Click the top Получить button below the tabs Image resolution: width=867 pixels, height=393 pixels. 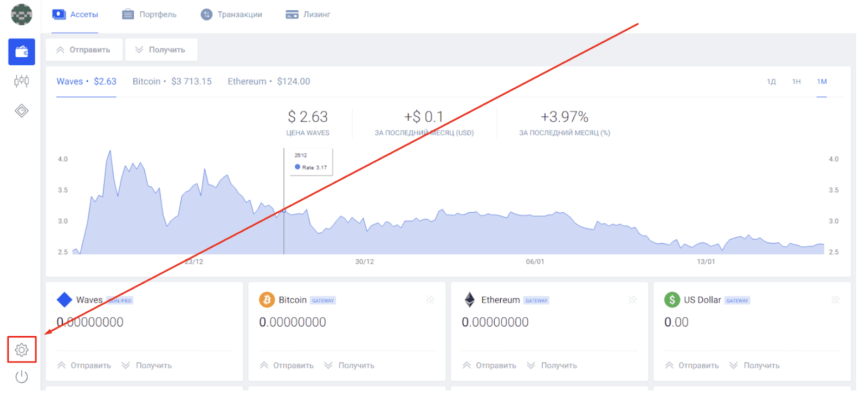pos(161,50)
